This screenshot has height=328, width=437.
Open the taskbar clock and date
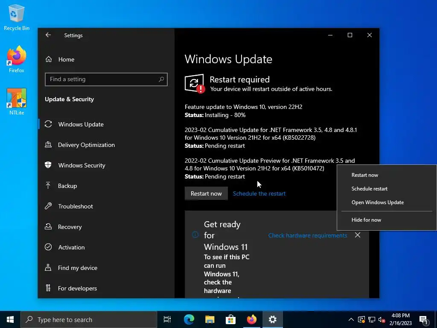click(400, 319)
